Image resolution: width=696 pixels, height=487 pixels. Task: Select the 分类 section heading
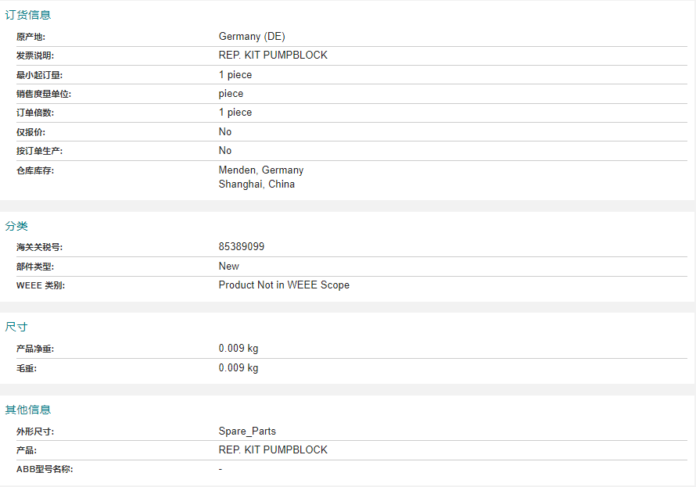pyautogui.click(x=16, y=226)
